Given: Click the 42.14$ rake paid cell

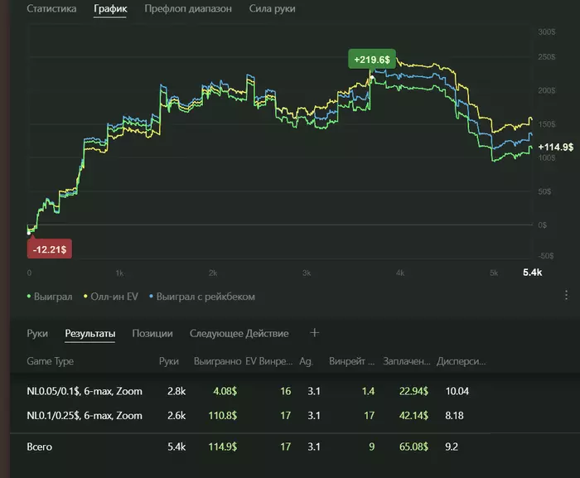Looking at the screenshot, I should pyautogui.click(x=413, y=416).
